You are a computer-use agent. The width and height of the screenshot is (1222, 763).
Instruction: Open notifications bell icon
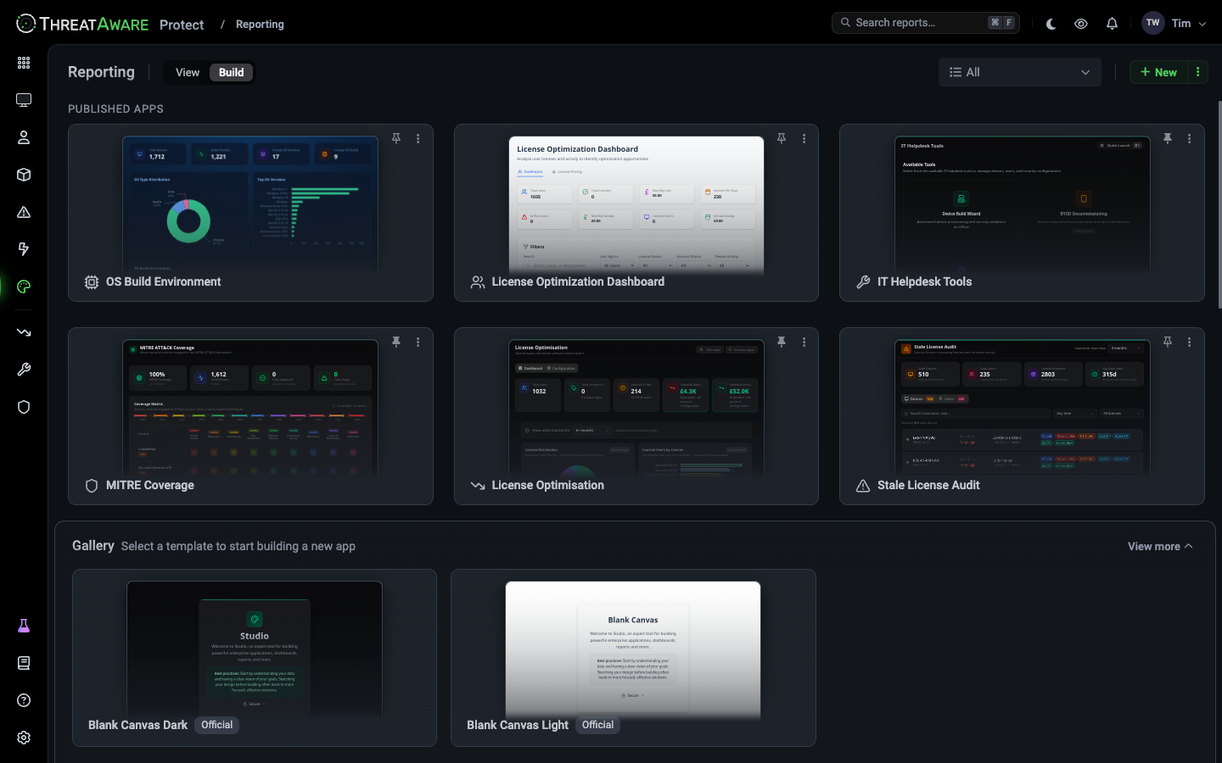tap(1112, 24)
